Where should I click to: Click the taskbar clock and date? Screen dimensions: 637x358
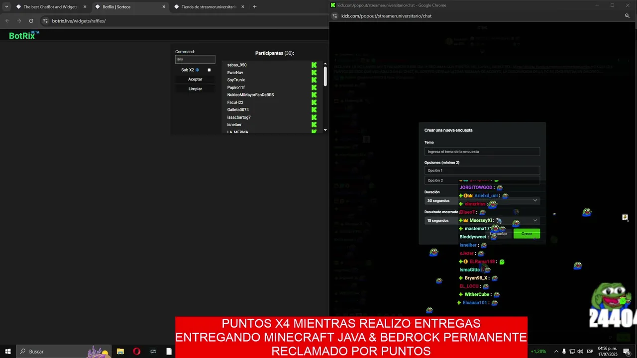click(x=608, y=352)
